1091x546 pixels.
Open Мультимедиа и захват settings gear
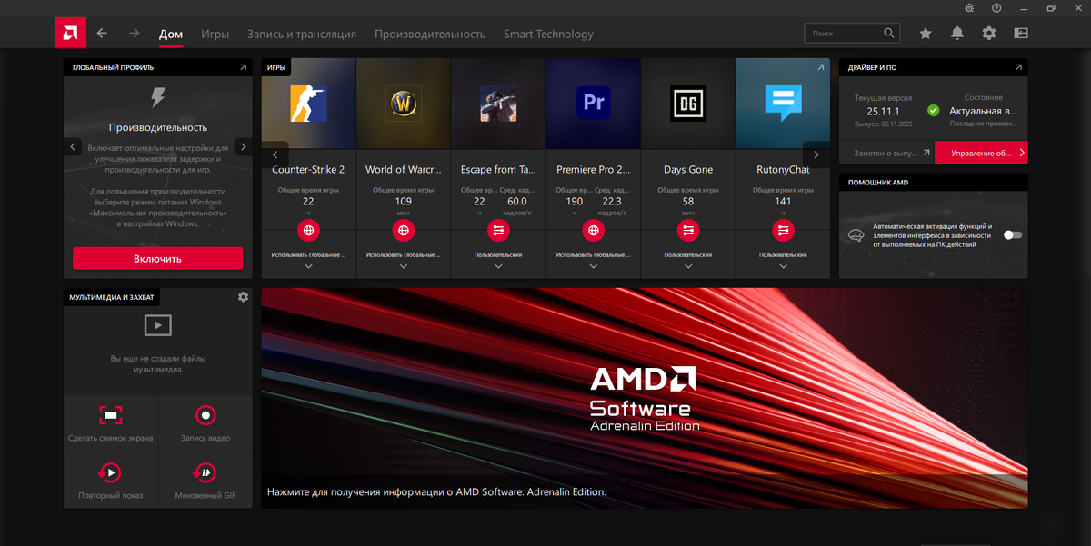243,297
